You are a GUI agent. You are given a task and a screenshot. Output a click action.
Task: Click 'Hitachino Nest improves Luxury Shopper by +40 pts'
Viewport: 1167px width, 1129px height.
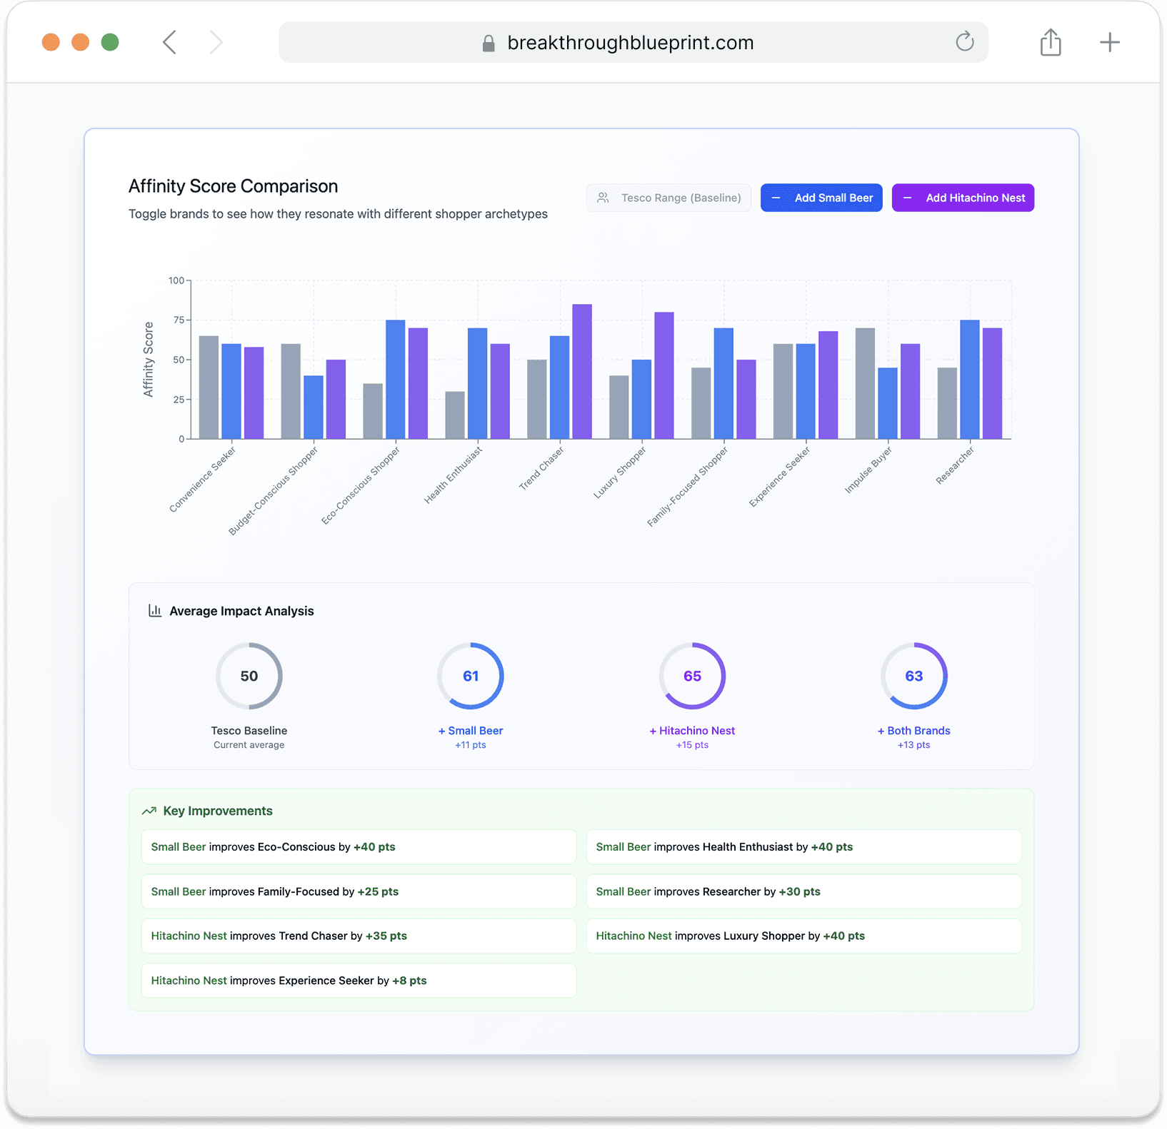click(803, 936)
